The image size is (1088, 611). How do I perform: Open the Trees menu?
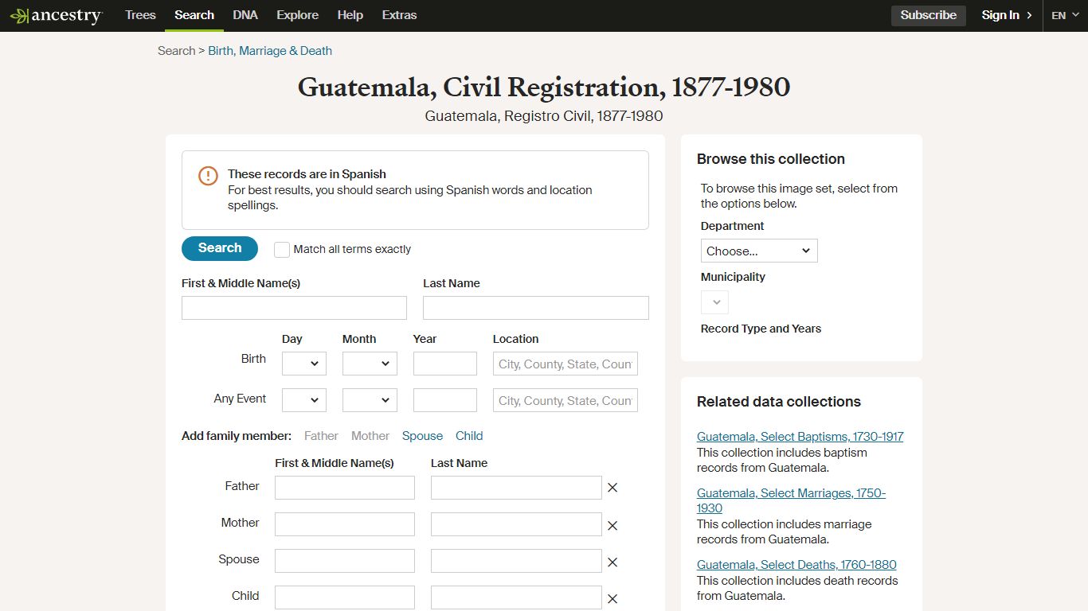(140, 15)
